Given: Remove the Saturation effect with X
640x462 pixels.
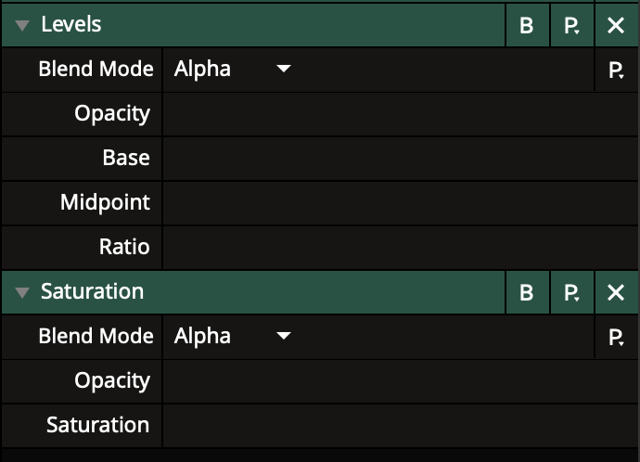Looking at the screenshot, I should [616, 293].
